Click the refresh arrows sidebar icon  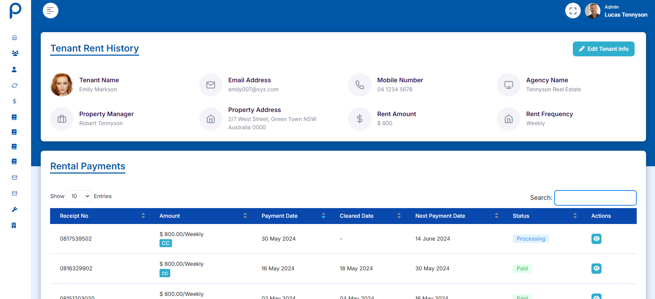tap(15, 85)
